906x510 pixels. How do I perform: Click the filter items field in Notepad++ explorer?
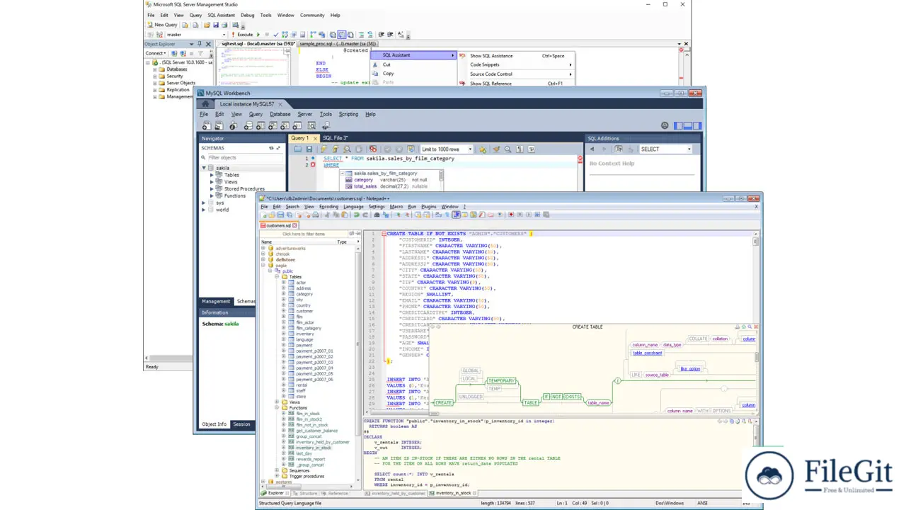pos(304,234)
